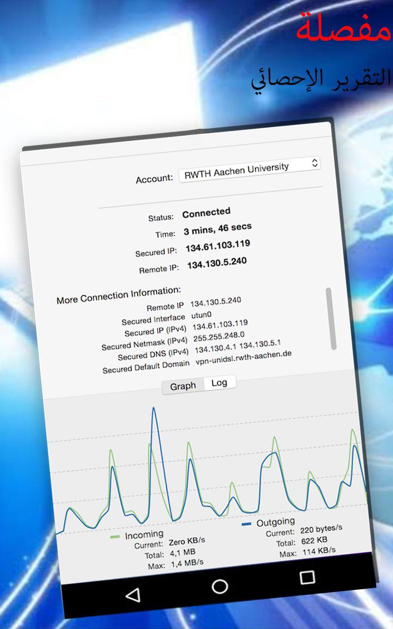Switch to the Graph tab

(x=183, y=386)
